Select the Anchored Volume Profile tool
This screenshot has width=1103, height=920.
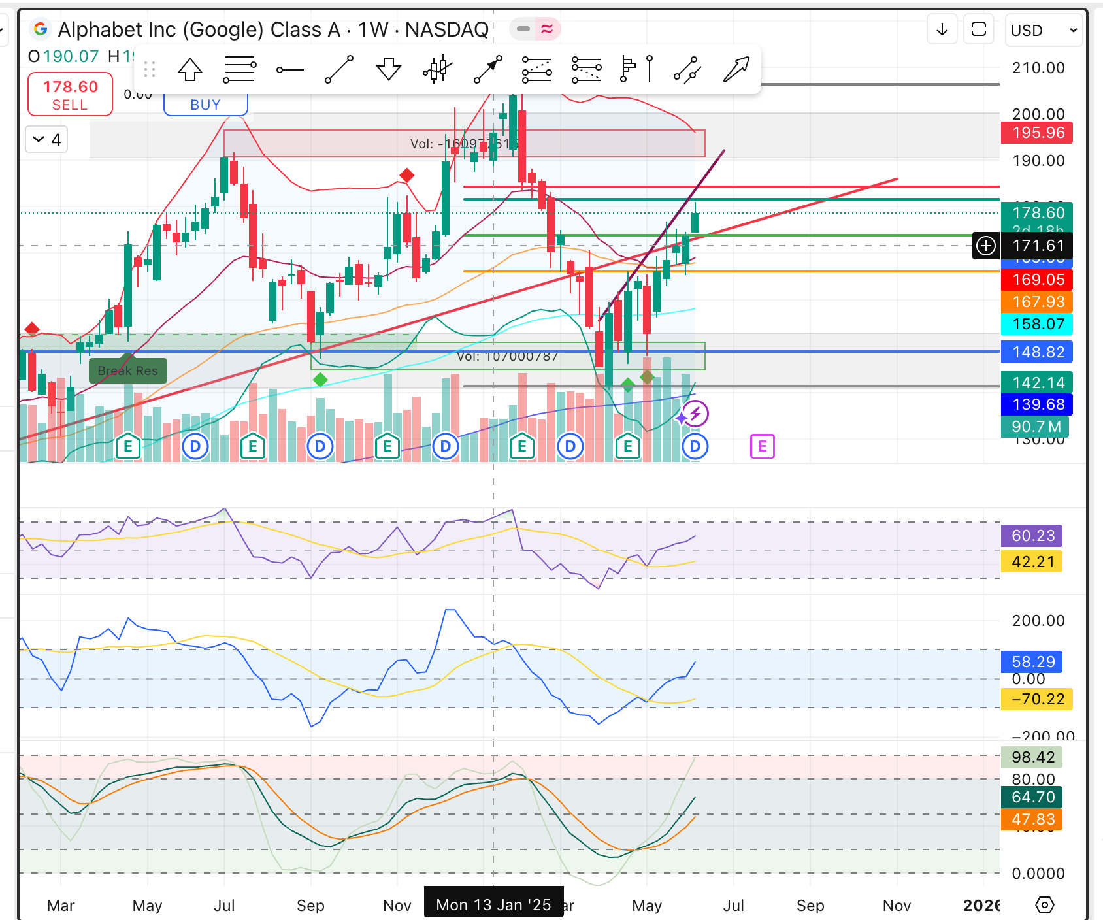628,69
